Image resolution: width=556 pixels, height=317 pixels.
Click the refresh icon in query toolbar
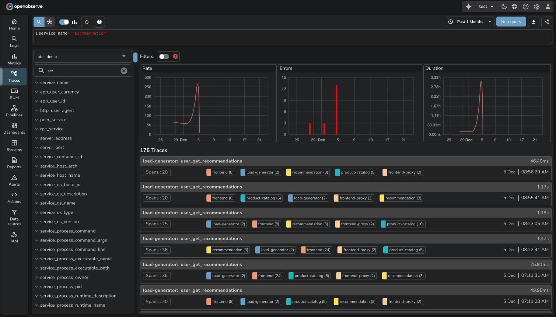coord(87,22)
